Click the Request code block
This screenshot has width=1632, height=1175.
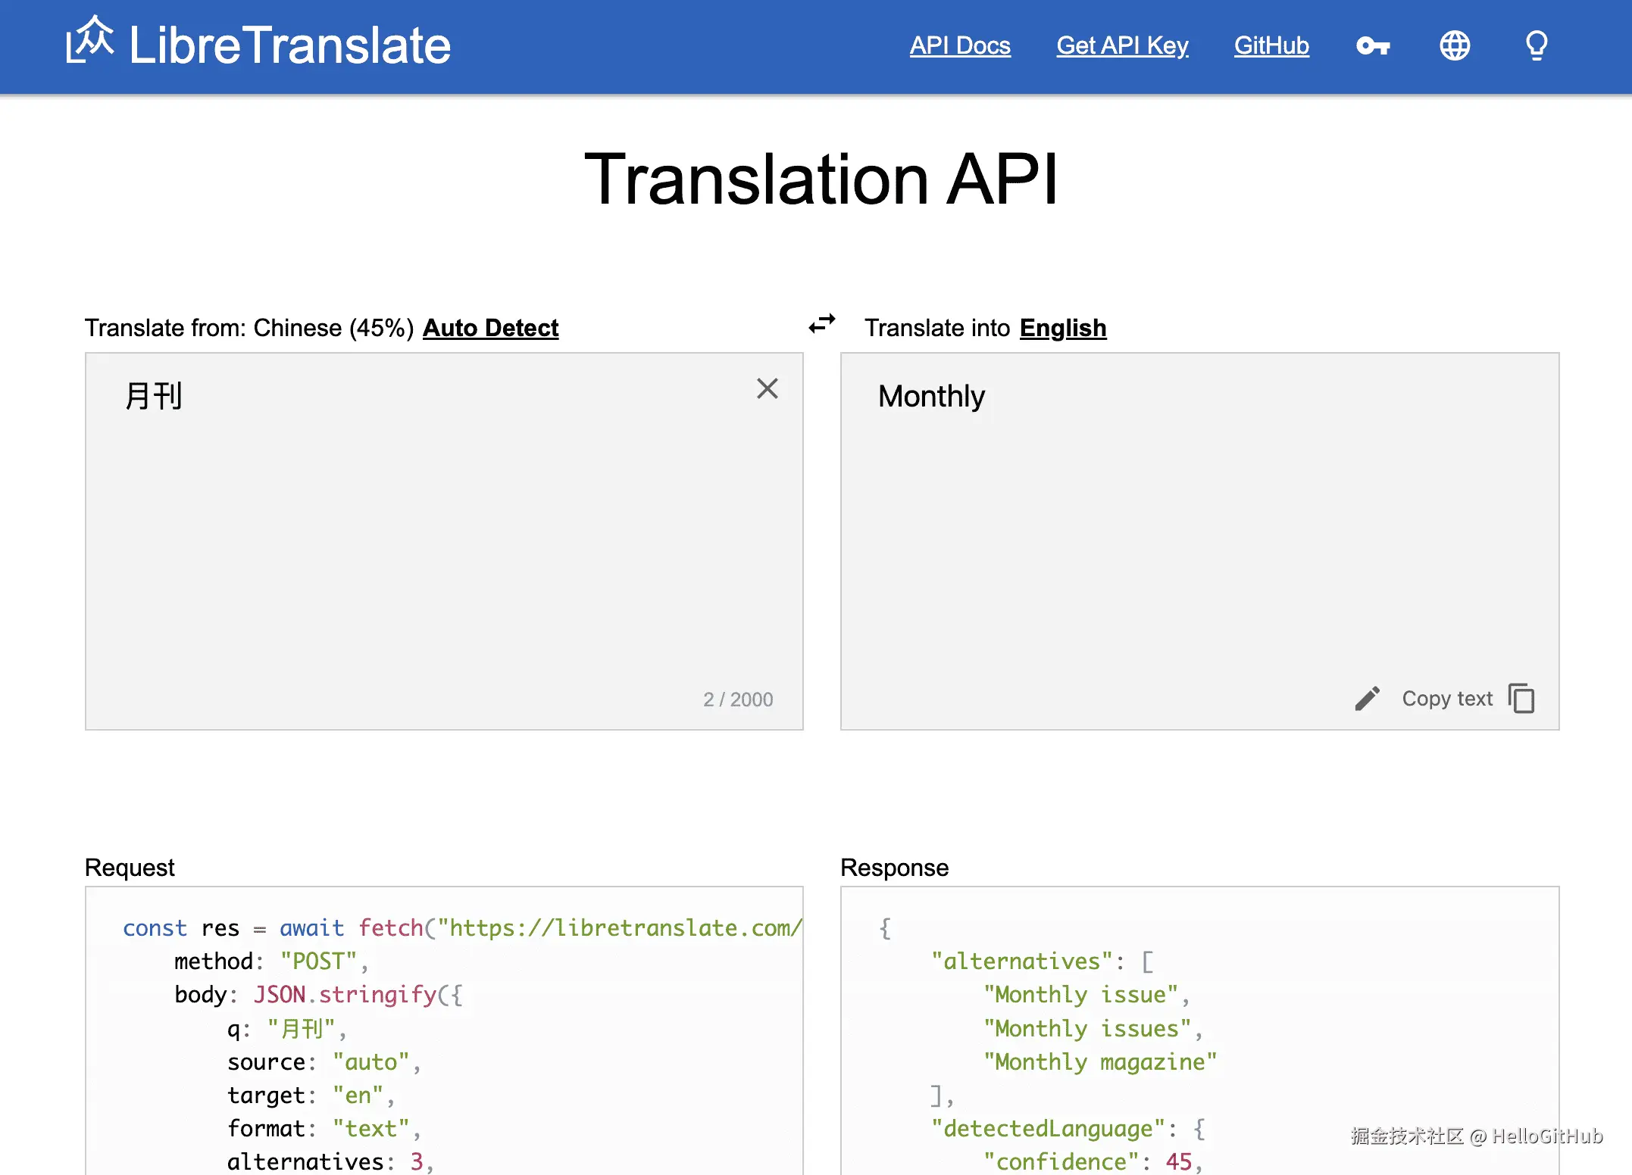coord(444,1045)
